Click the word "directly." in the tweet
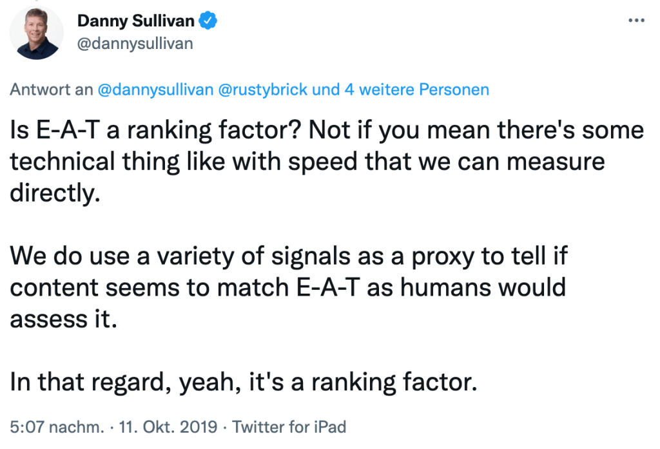 pos(56,193)
